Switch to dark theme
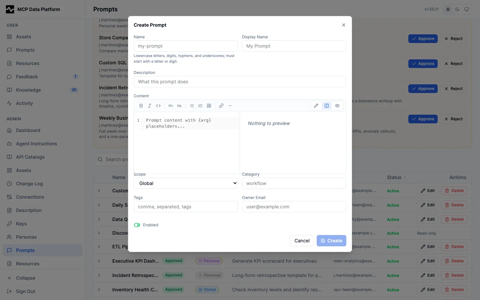Screen dimensions: 480x300 [x=457, y=9]
